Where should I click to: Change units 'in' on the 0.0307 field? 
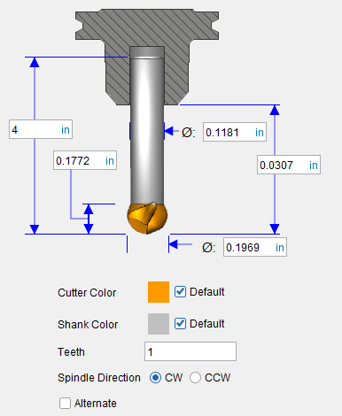[x=314, y=165]
